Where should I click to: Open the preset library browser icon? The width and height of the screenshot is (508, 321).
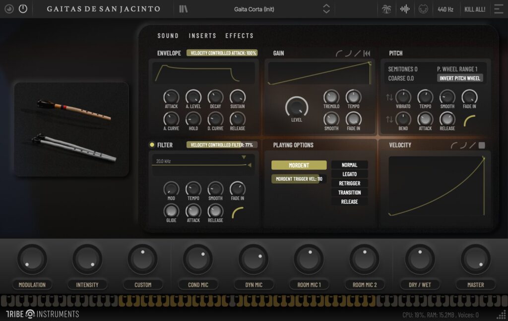click(184, 9)
